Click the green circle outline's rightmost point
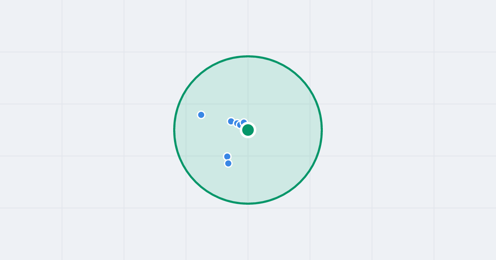496x260 pixels. pyautogui.click(x=322, y=130)
